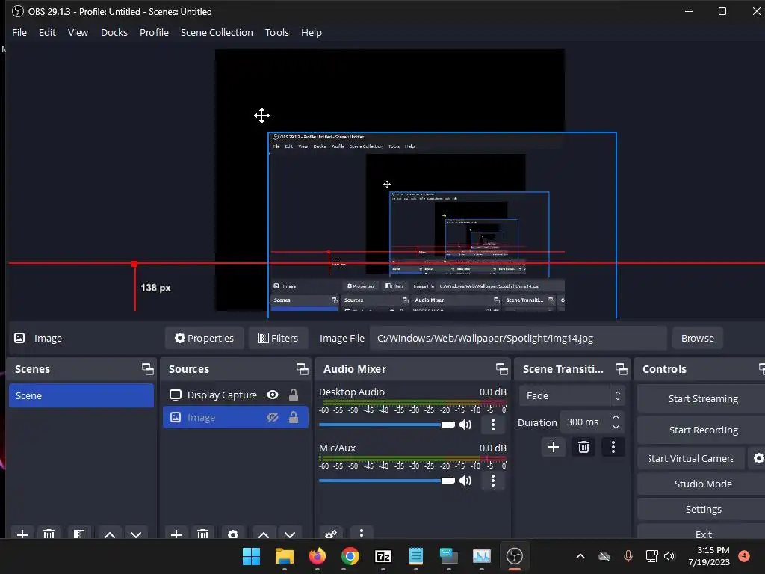The height and width of the screenshot is (574, 765).
Task: Open Desktop Audio options three-dot menu
Action: [493, 425]
